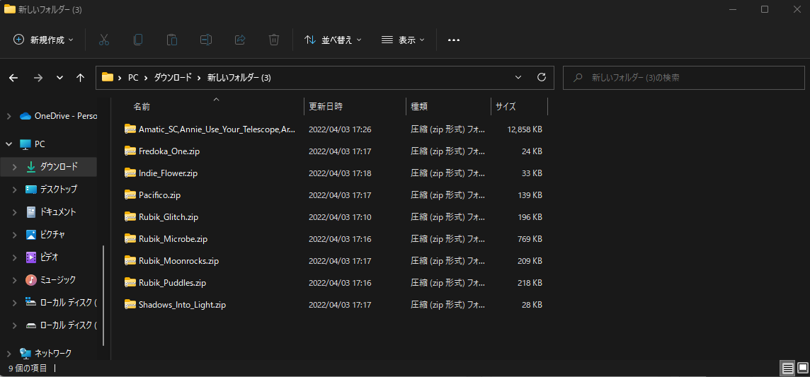Screen dimensions: 810x377
Task: Switch to details view layout icon
Action: pos(787,368)
